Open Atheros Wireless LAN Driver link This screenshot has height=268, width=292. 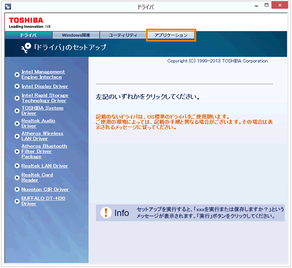coord(43,136)
